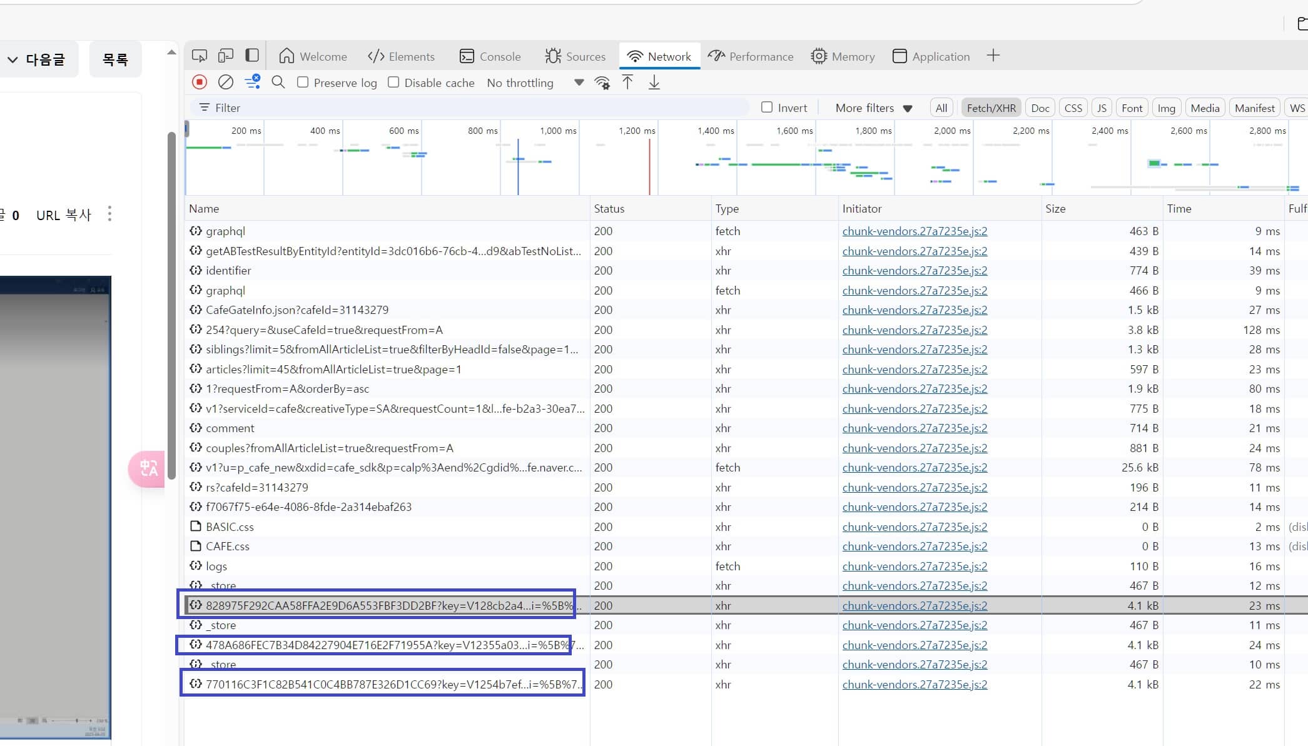Open initiator link for comment row

tap(915, 428)
